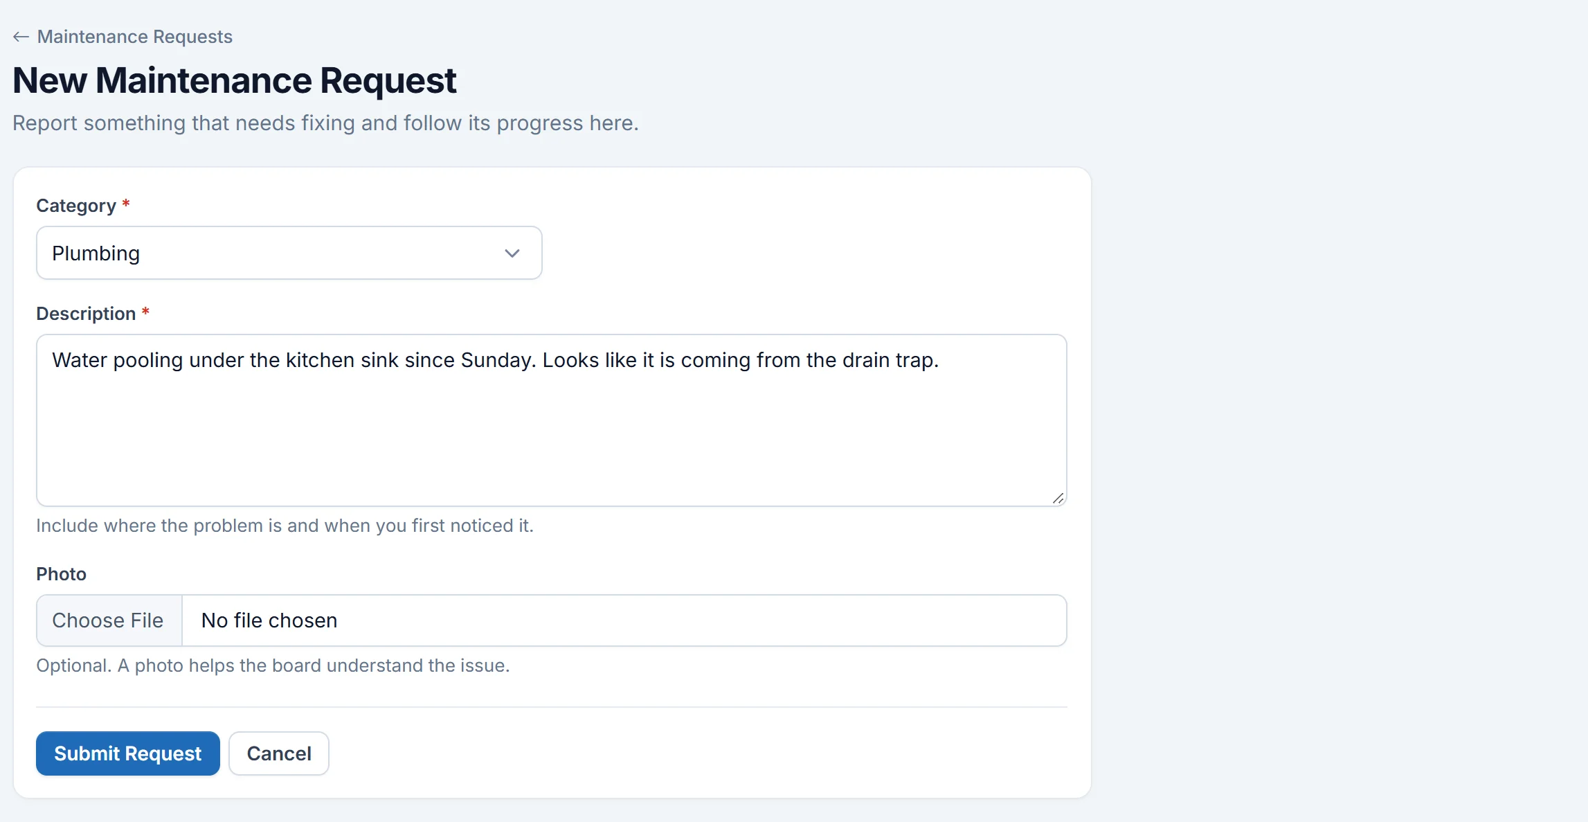Click the New Maintenance Request heading
1588x822 pixels.
coord(234,80)
